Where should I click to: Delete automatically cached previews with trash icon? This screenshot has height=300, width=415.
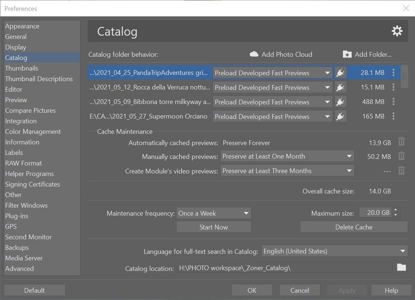click(x=401, y=141)
